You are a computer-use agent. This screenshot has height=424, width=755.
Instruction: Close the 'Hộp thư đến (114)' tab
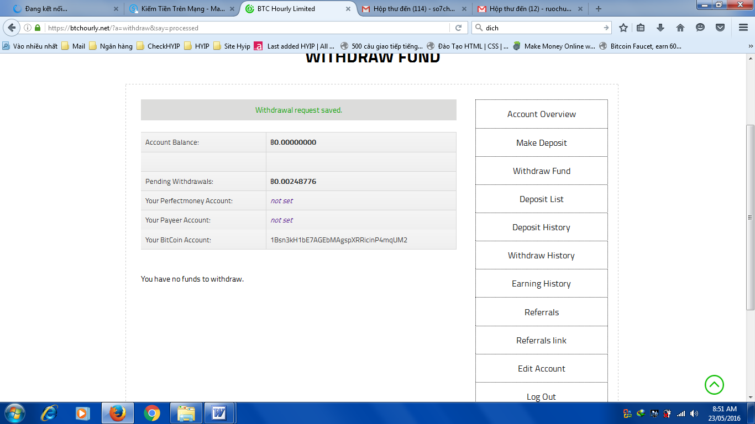coord(464,9)
